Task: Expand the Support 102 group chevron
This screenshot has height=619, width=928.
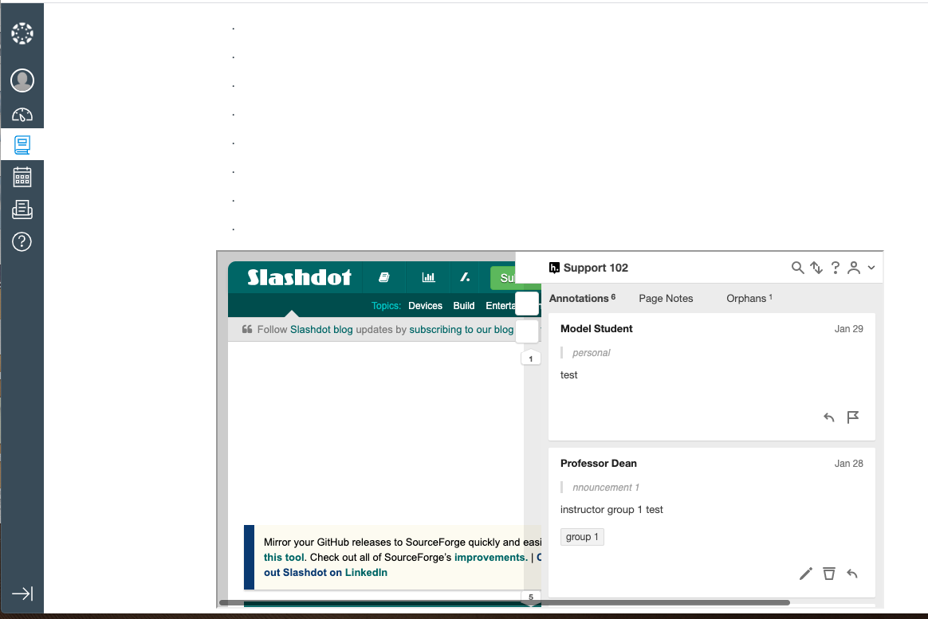Action: 871,268
